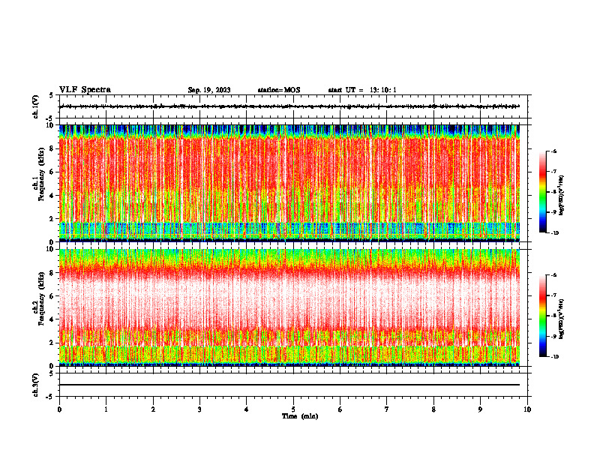Click time axis tick label "3"
The width and height of the screenshot is (594, 459).
point(199,409)
